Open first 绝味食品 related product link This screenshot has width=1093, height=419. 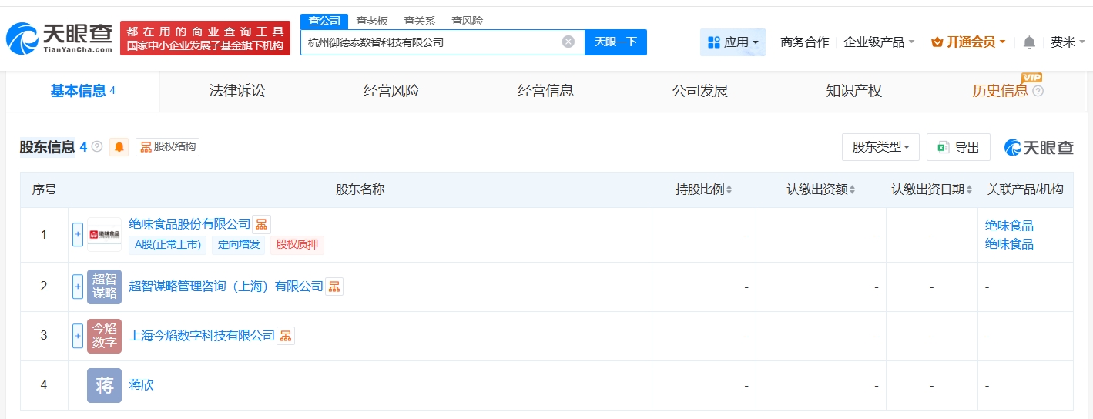1009,226
